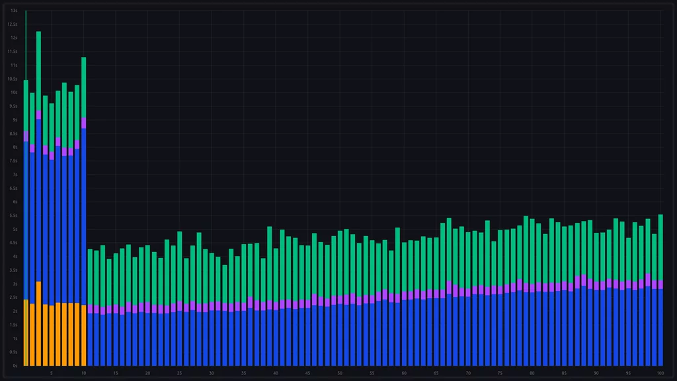
Task: Click the "50" x-axis tick label
Action: (340, 373)
